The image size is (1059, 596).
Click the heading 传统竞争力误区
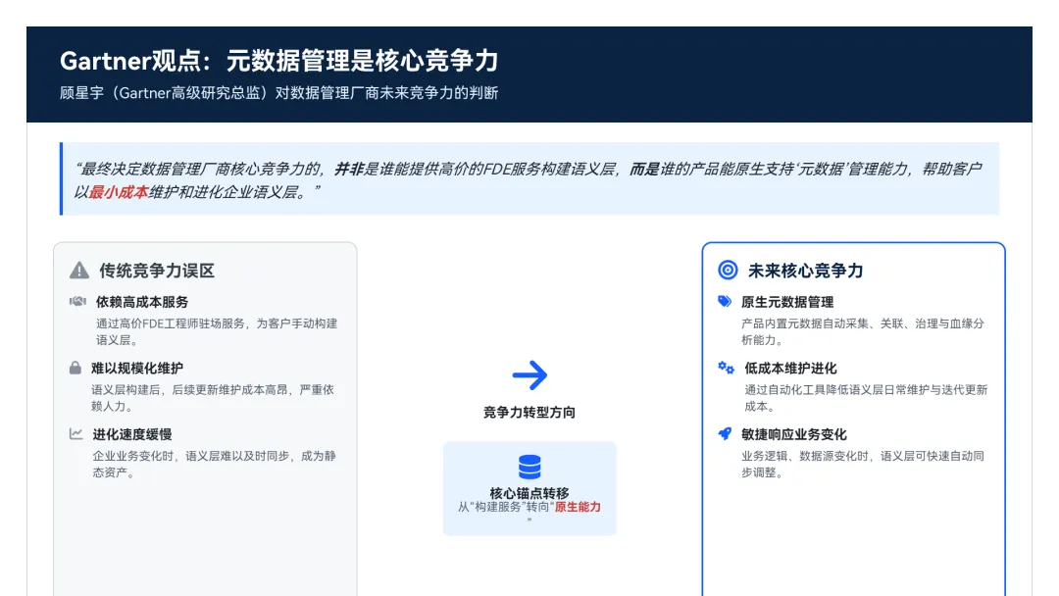tap(157, 271)
